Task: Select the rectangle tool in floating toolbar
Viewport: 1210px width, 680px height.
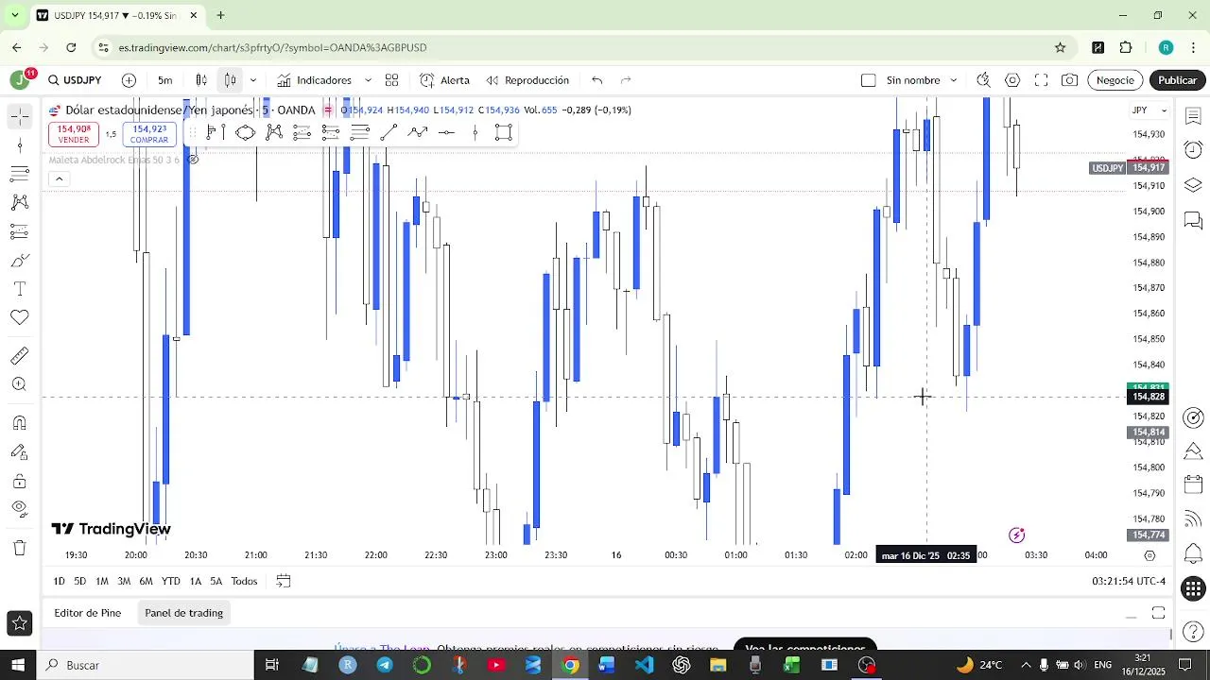Action: pos(504,132)
